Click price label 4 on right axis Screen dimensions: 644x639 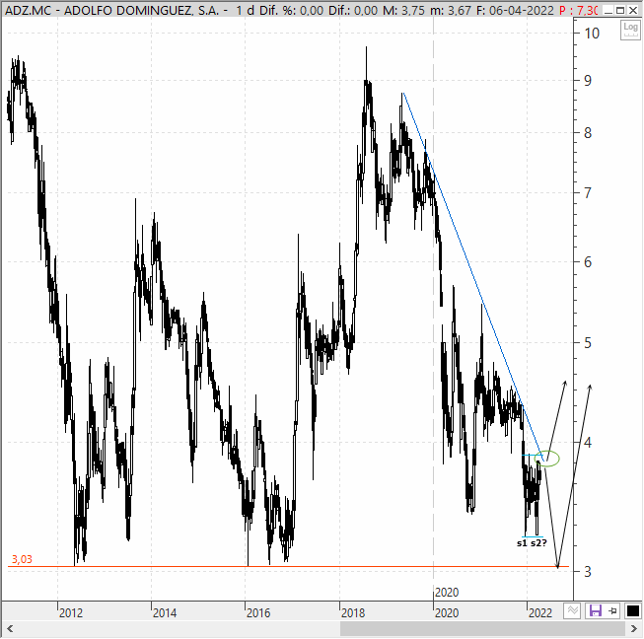point(588,443)
